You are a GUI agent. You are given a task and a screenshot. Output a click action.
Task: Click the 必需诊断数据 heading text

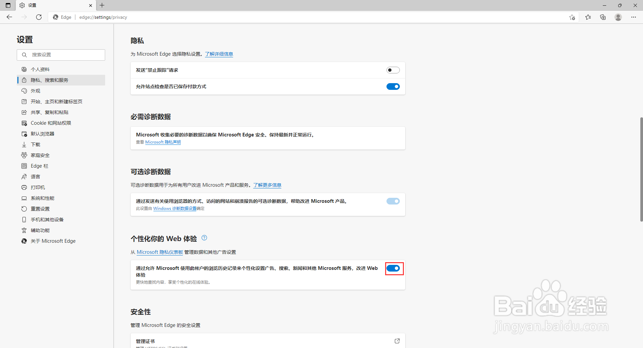click(x=151, y=117)
